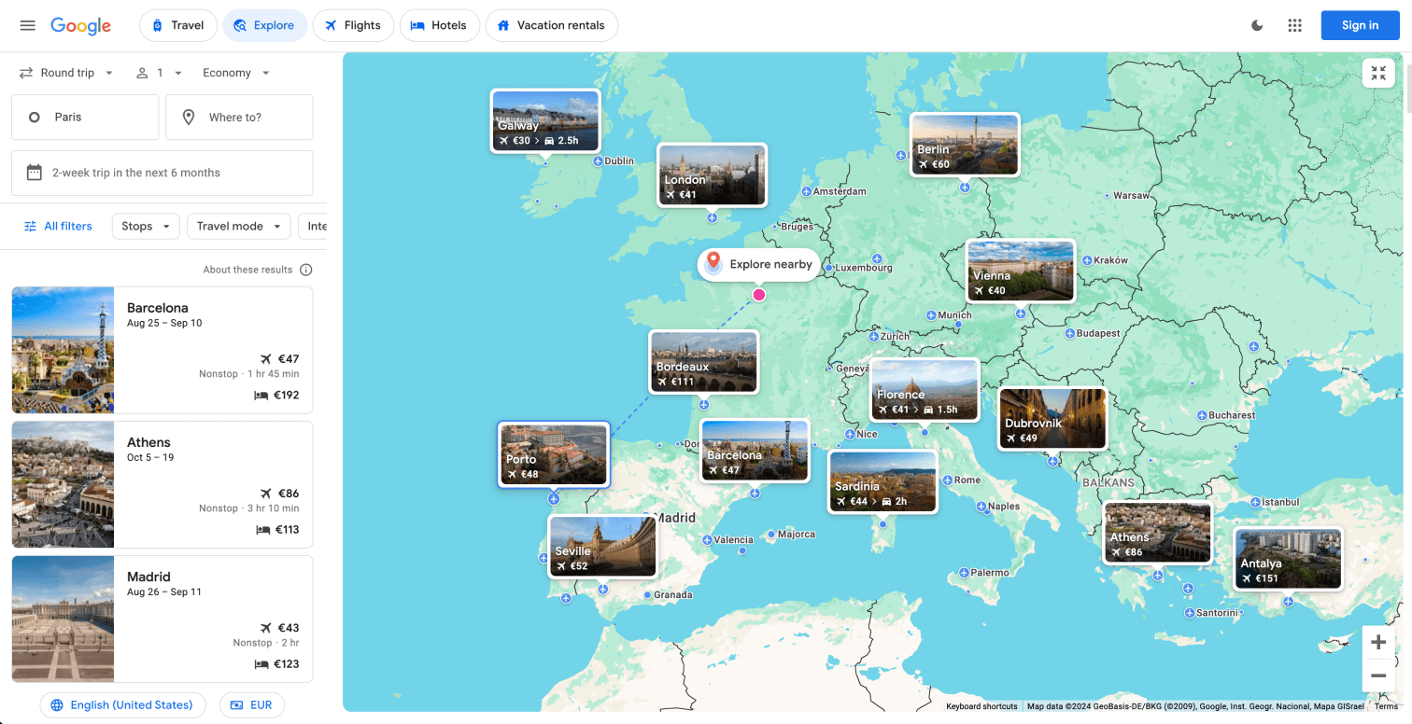
Task: Open the Google apps grid
Action: pyautogui.click(x=1295, y=25)
